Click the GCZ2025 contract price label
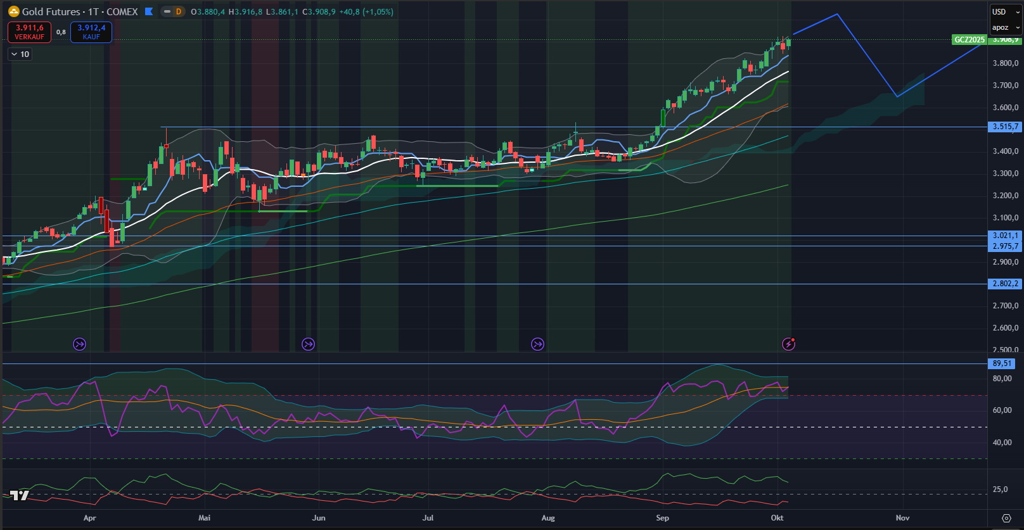The image size is (1024, 530). [x=970, y=39]
